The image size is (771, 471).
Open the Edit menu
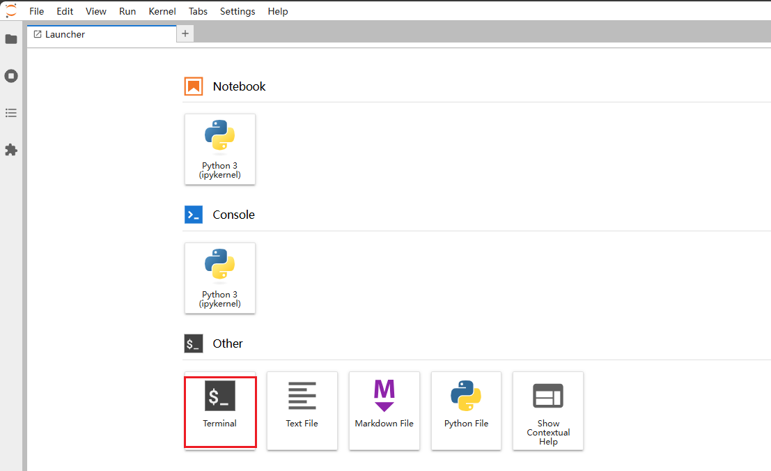click(x=65, y=11)
